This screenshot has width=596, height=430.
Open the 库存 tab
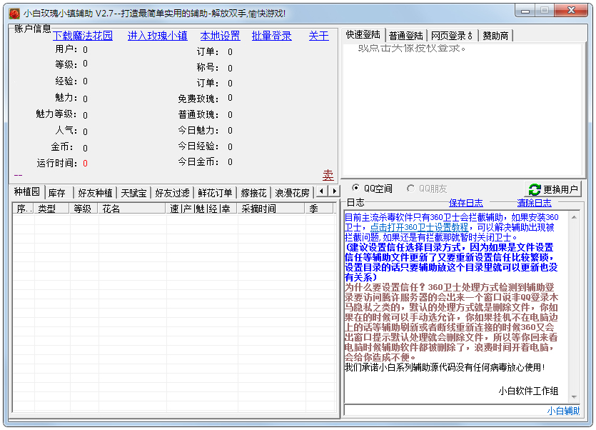pos(56,191)
